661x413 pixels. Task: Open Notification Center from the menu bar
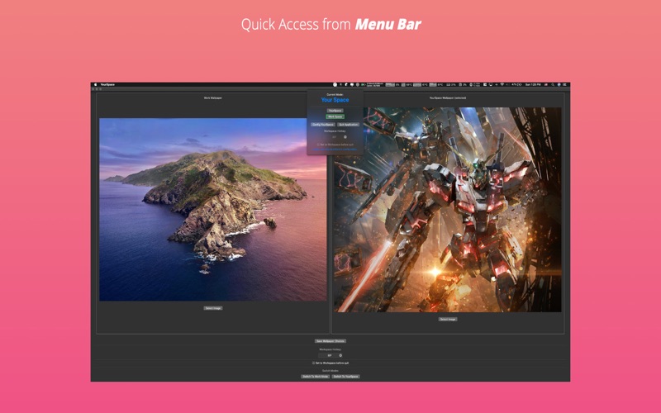(565, 85)
